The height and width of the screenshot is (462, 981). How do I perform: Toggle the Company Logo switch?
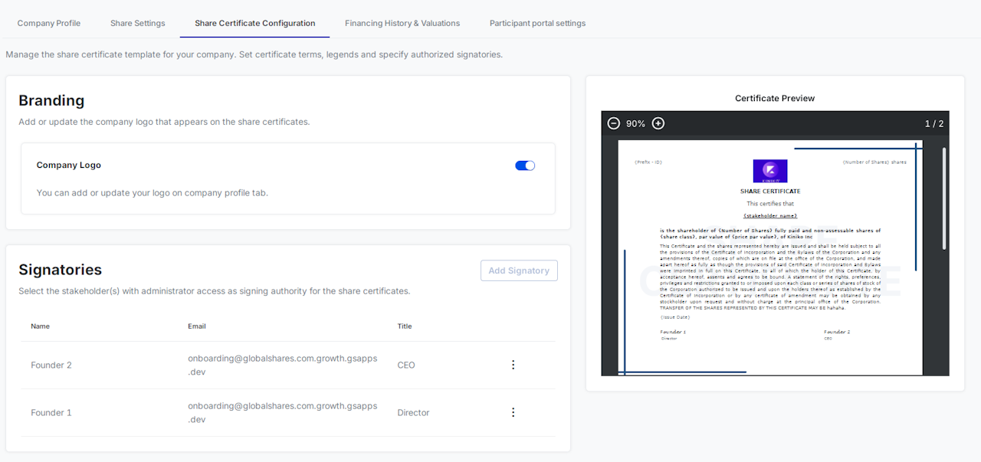525,165
